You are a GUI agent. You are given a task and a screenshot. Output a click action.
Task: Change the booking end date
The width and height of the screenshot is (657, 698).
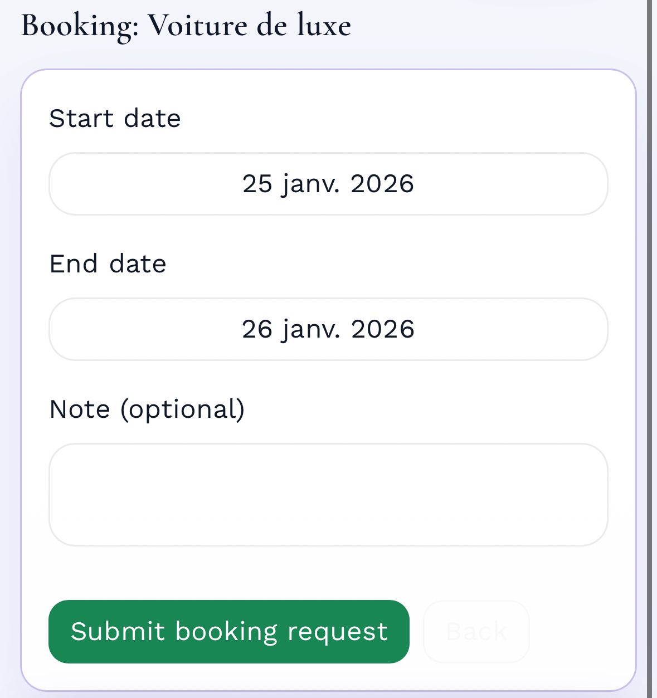tap(328, 329)
